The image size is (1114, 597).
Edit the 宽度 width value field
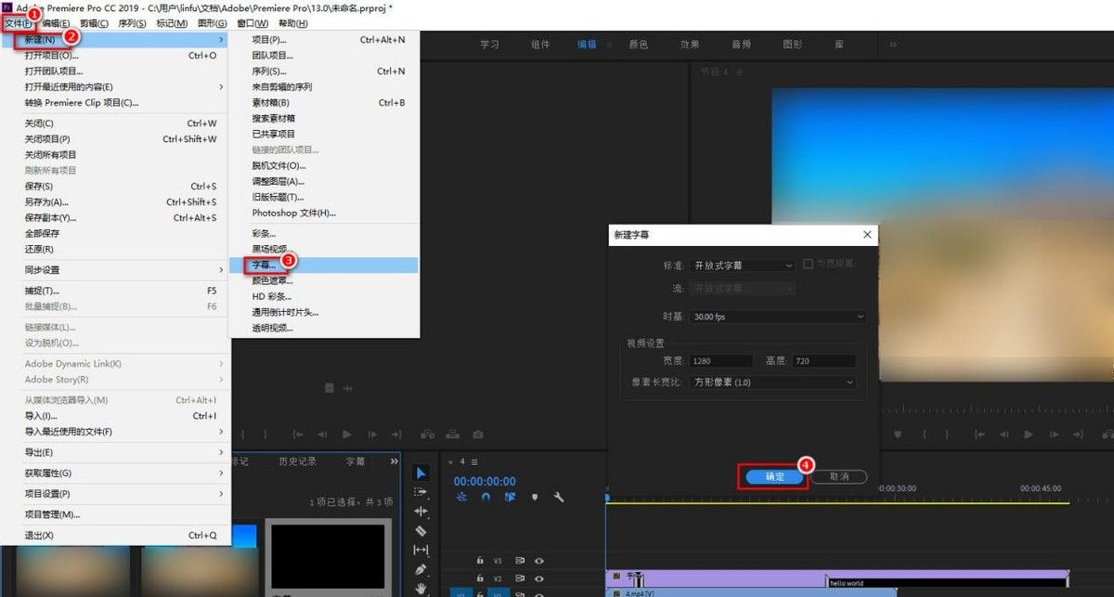(x=721, y=360)
